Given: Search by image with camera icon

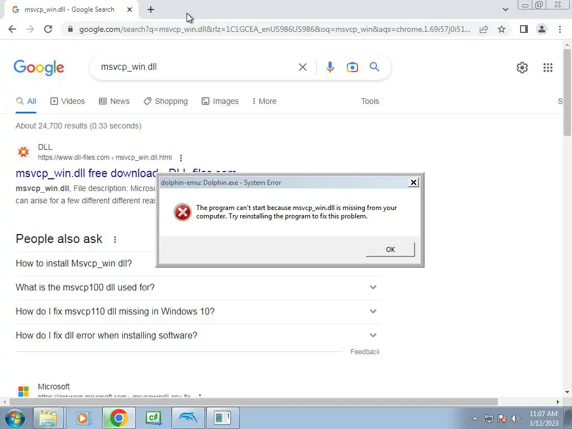Looking at the screenshot, I should (352, 67).
